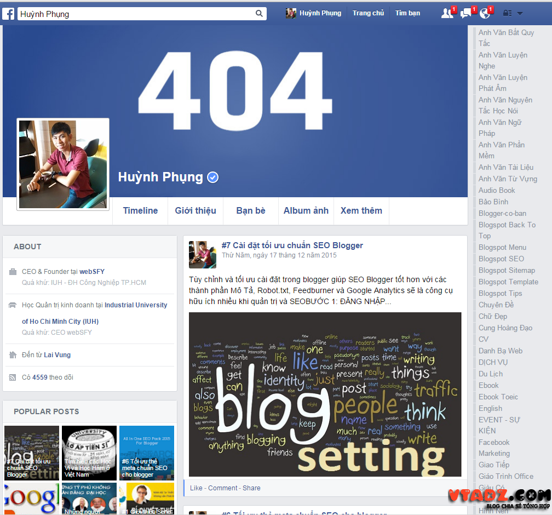Focus the search box with Huỳnh Phụng
The width and height of the screenshot is (552, 515).
pos(142,14)
